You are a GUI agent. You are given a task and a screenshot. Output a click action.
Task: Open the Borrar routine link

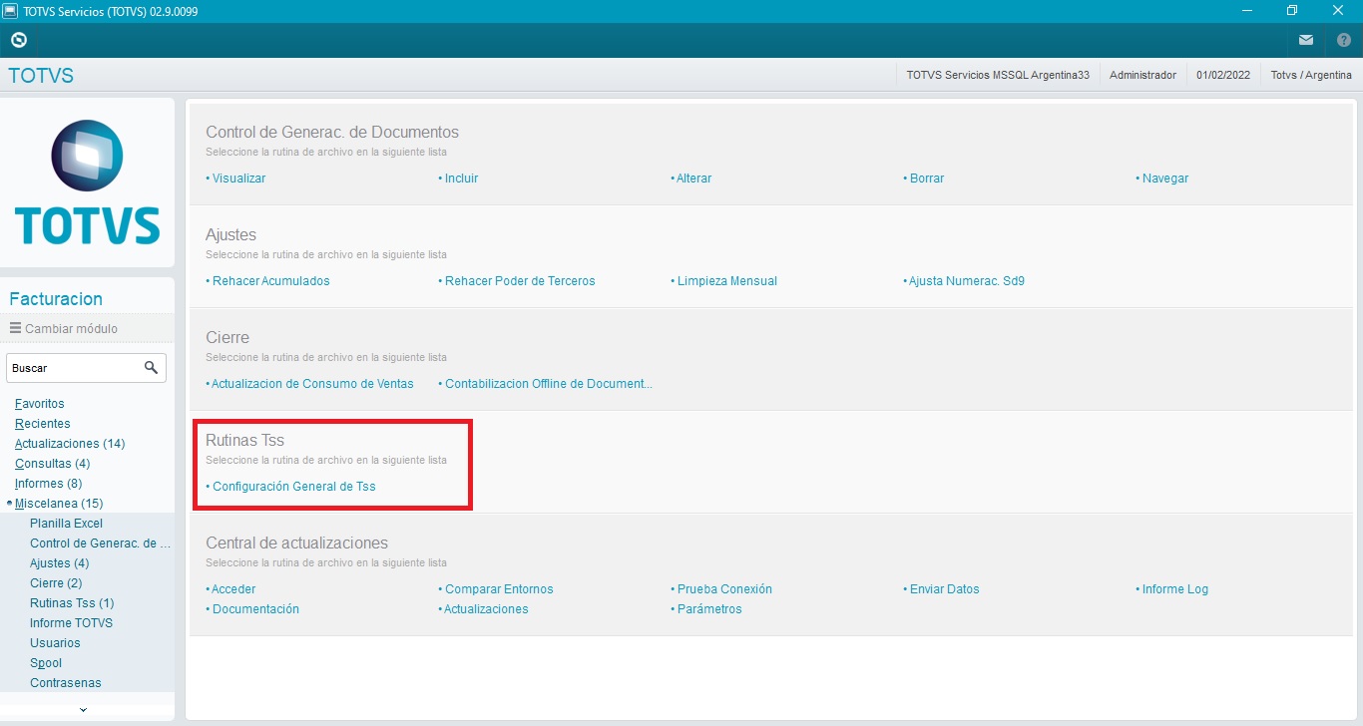[x=926, y=179]
